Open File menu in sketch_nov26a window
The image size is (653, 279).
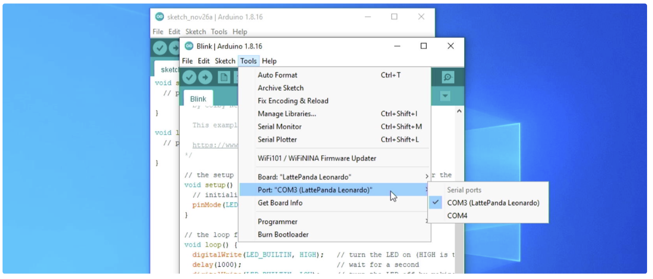(158, 32)
